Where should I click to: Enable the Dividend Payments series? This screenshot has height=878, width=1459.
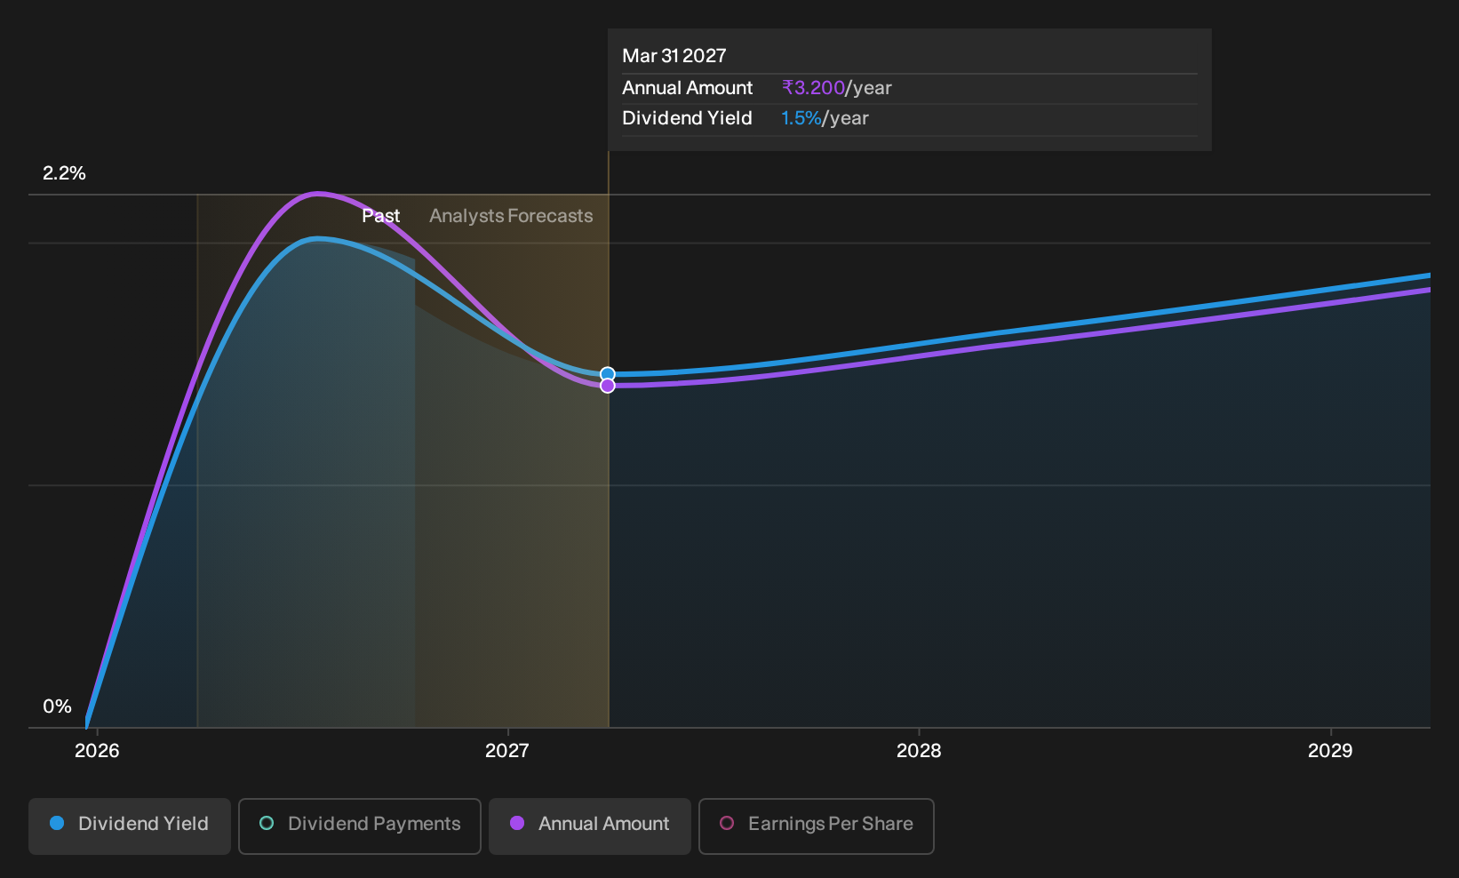360,826
